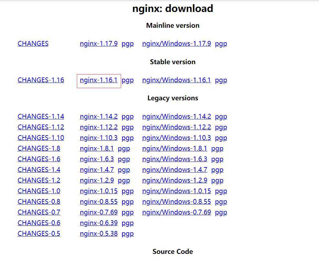Download nginx/Windows-1.0.15
This screenshot has height=260, width=319.
pyautogui.click(x=176, y=191)
